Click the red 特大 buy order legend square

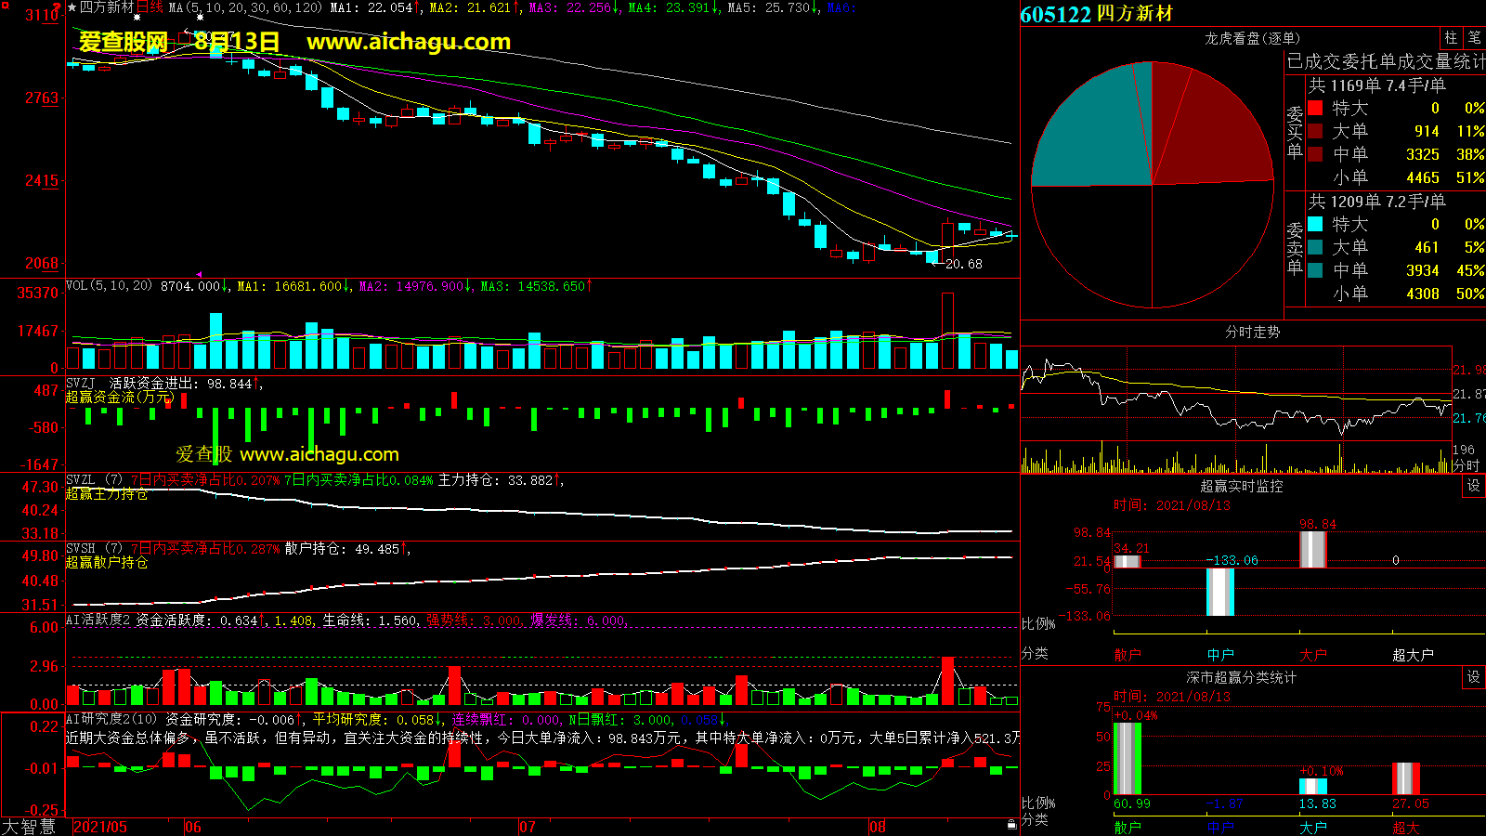coord(1315,109)
